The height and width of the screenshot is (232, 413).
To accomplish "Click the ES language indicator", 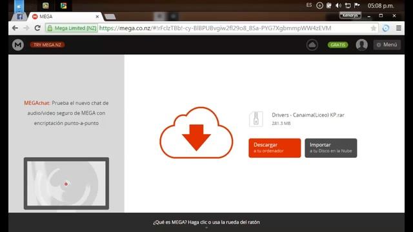I will [309, 5].
